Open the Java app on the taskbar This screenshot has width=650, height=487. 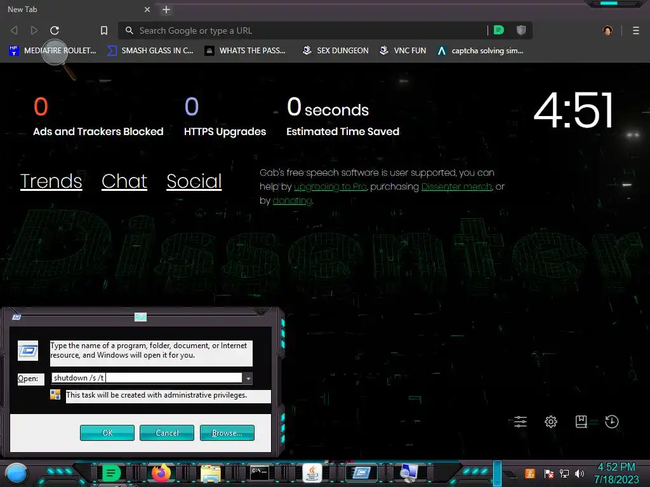point(312,473)
